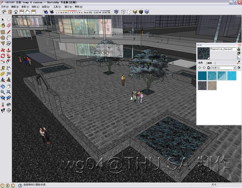The image size is (242, 188).
Task: Activate the Orbit camera tool
Action: (x=3, y=86)
